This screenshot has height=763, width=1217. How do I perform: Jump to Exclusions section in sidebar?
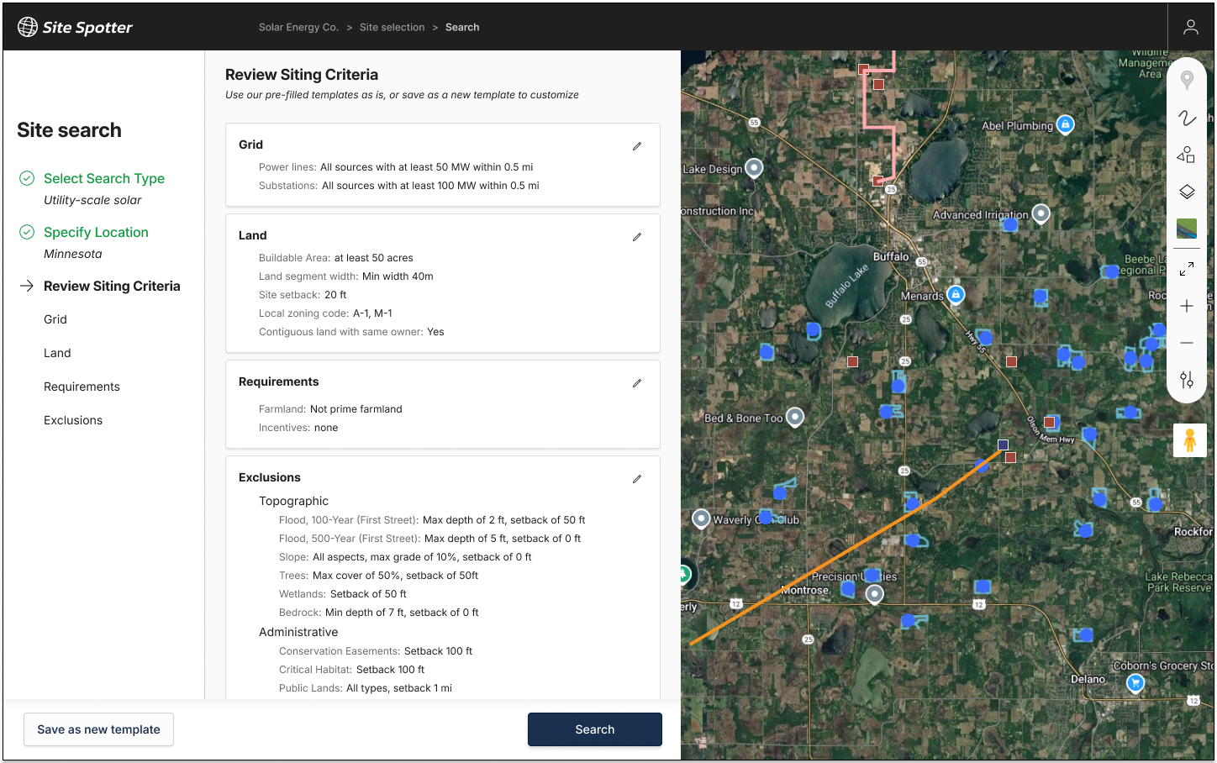(73, 420)
